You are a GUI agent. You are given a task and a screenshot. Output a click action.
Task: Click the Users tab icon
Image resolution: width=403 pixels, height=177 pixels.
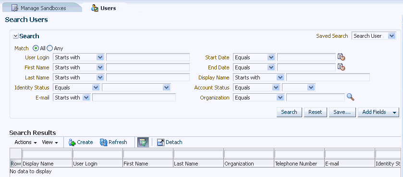95,8
